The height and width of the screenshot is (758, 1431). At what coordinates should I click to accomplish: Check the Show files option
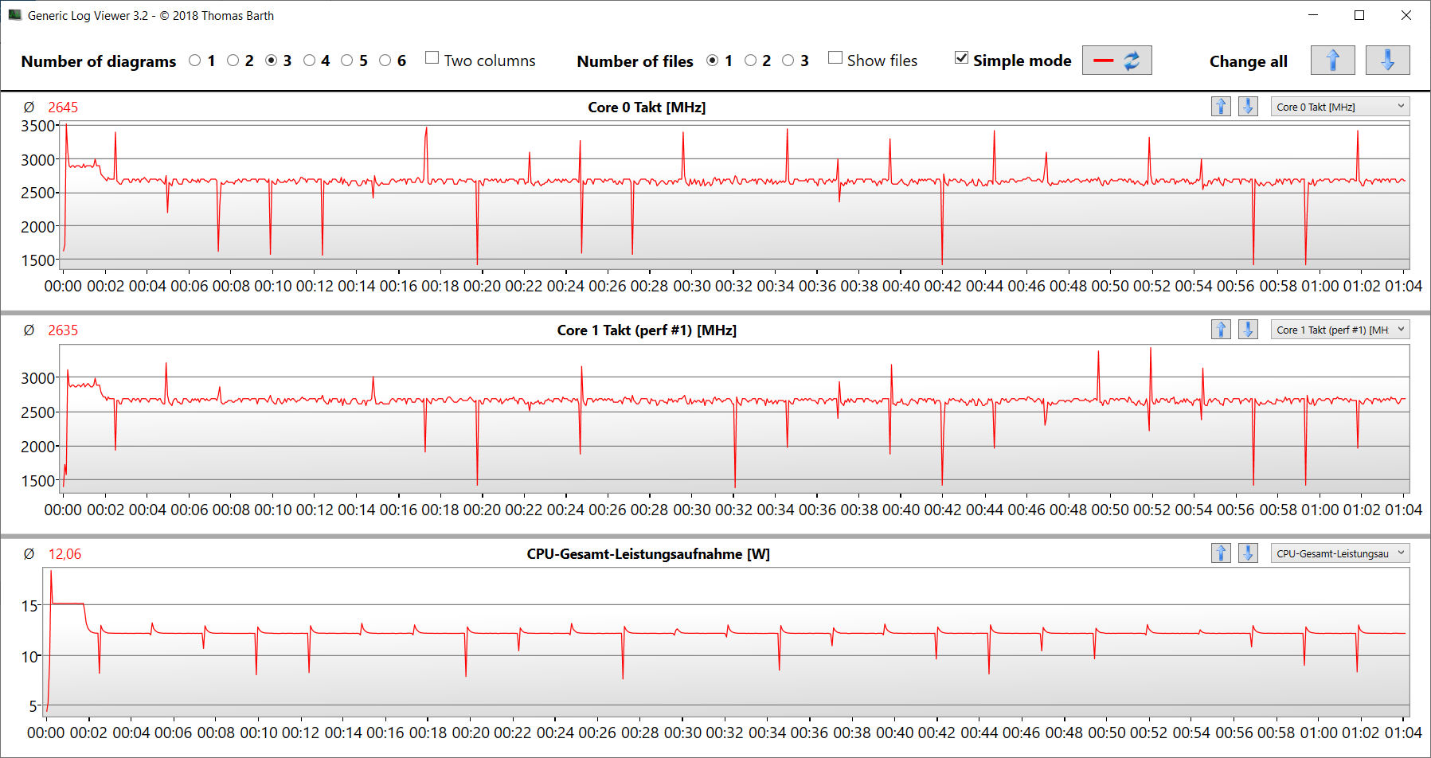[x=835, y=58]
